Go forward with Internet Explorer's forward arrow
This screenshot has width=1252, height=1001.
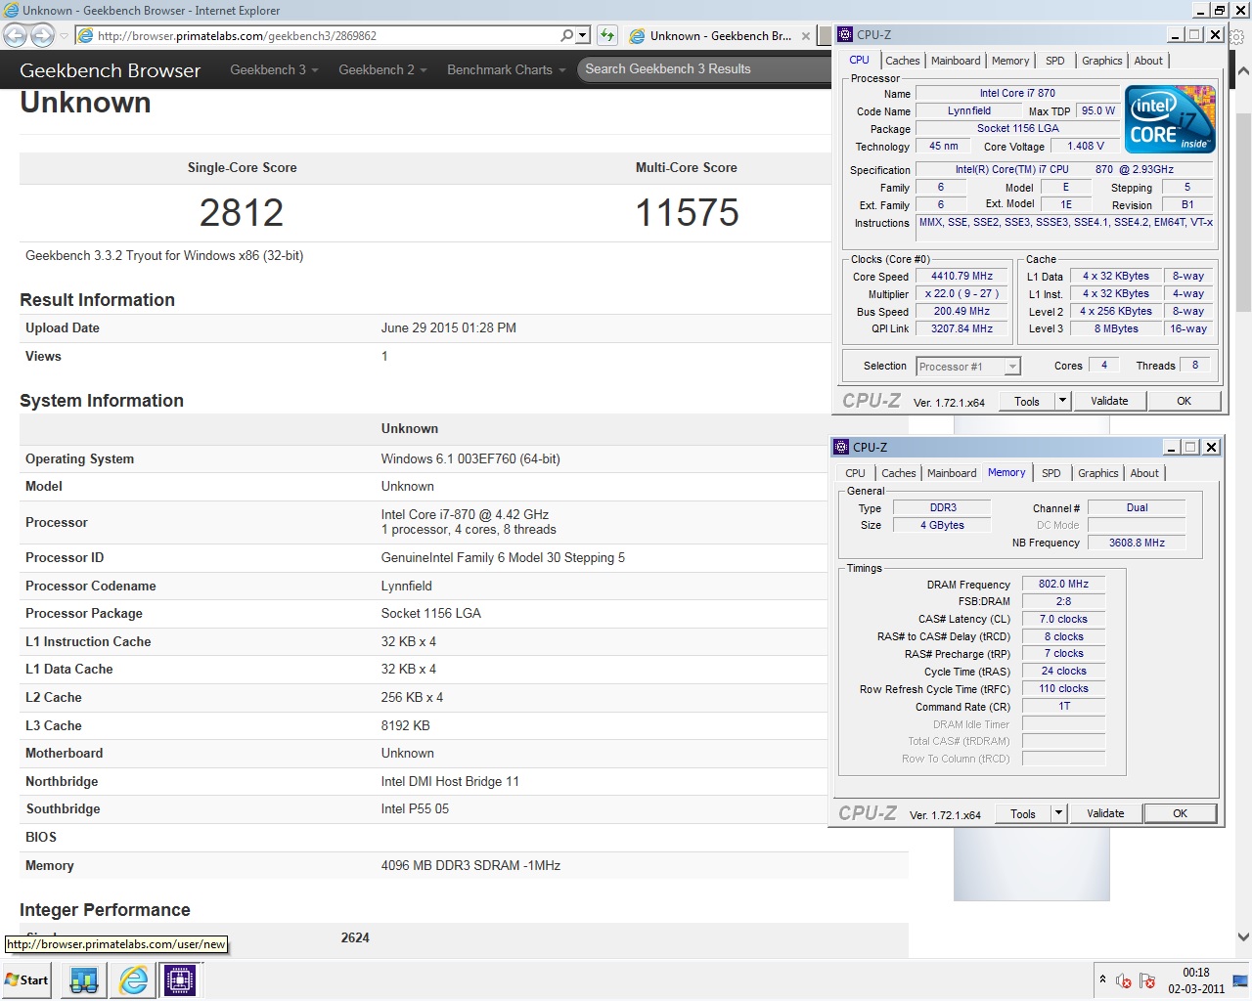[x=42, y=36]
